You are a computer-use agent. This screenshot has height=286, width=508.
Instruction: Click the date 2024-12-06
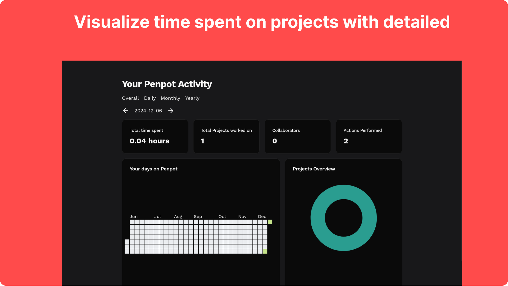coord(148,111)
